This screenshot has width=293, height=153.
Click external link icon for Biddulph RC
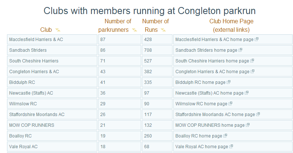tap(229, 82)
